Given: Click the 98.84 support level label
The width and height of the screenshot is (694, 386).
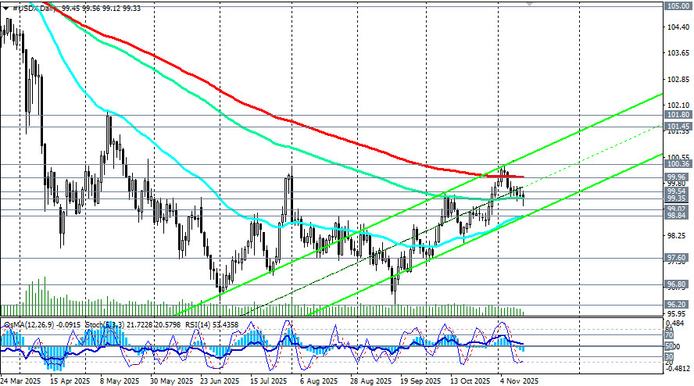Looking at the screenshot, I should 677,216.
